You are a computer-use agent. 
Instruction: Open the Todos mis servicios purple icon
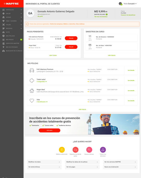click(103, 150)
